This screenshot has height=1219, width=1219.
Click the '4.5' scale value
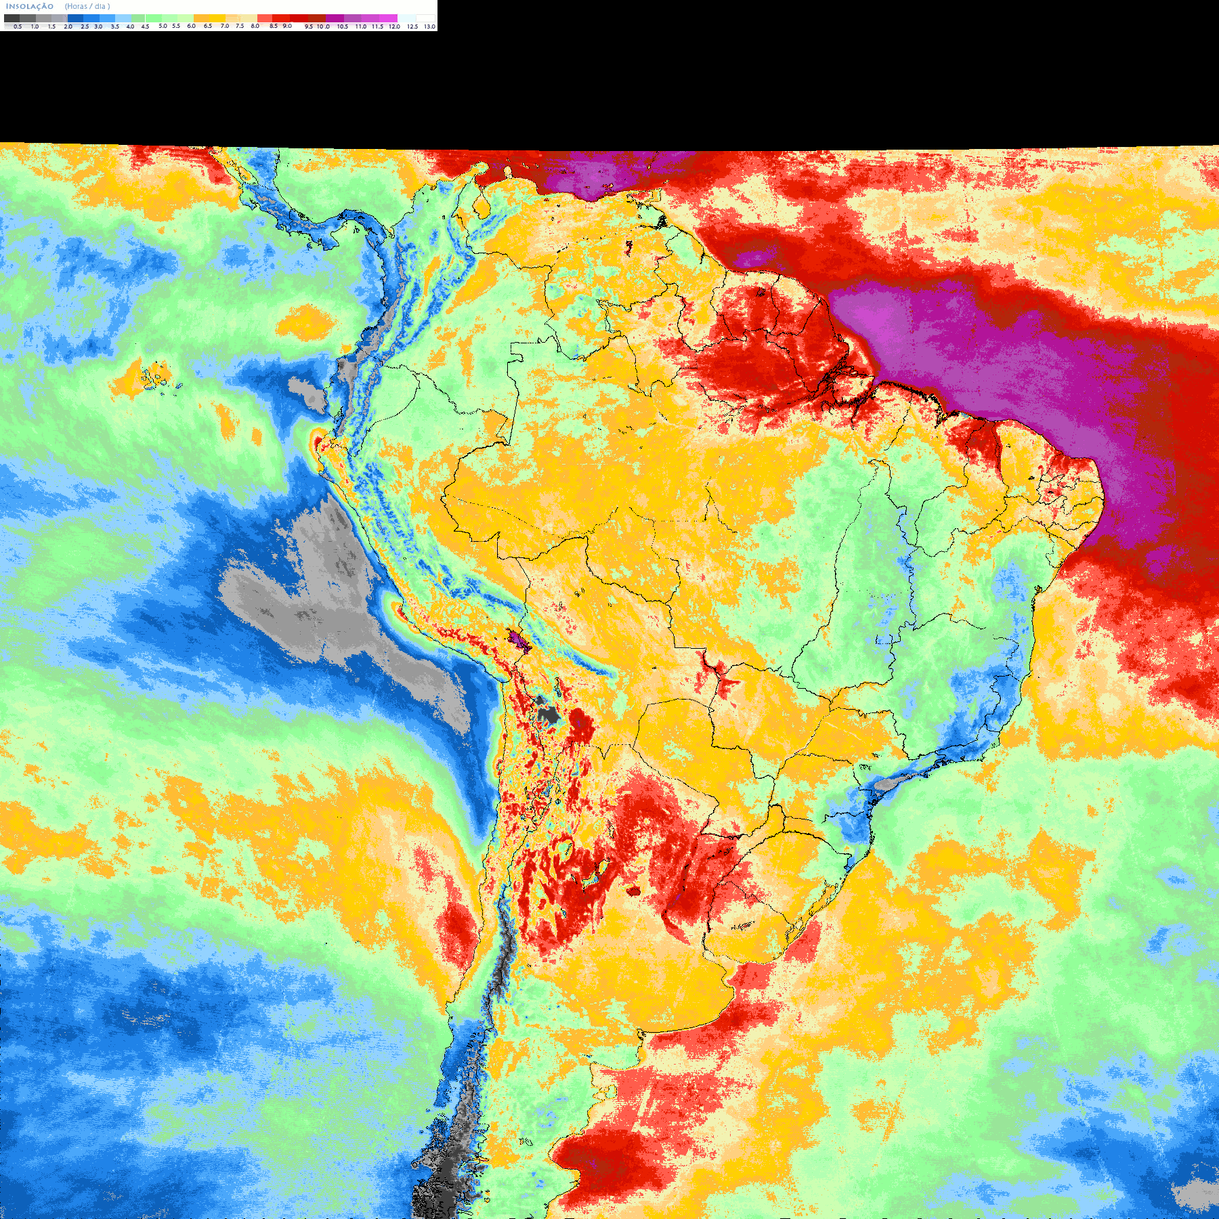[x=145, y=26]
